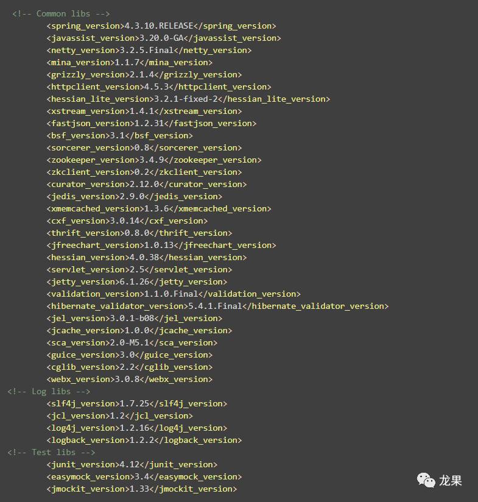
Task: Click the slf4j_version 1.7.25 line
Action: coord(136,403)
